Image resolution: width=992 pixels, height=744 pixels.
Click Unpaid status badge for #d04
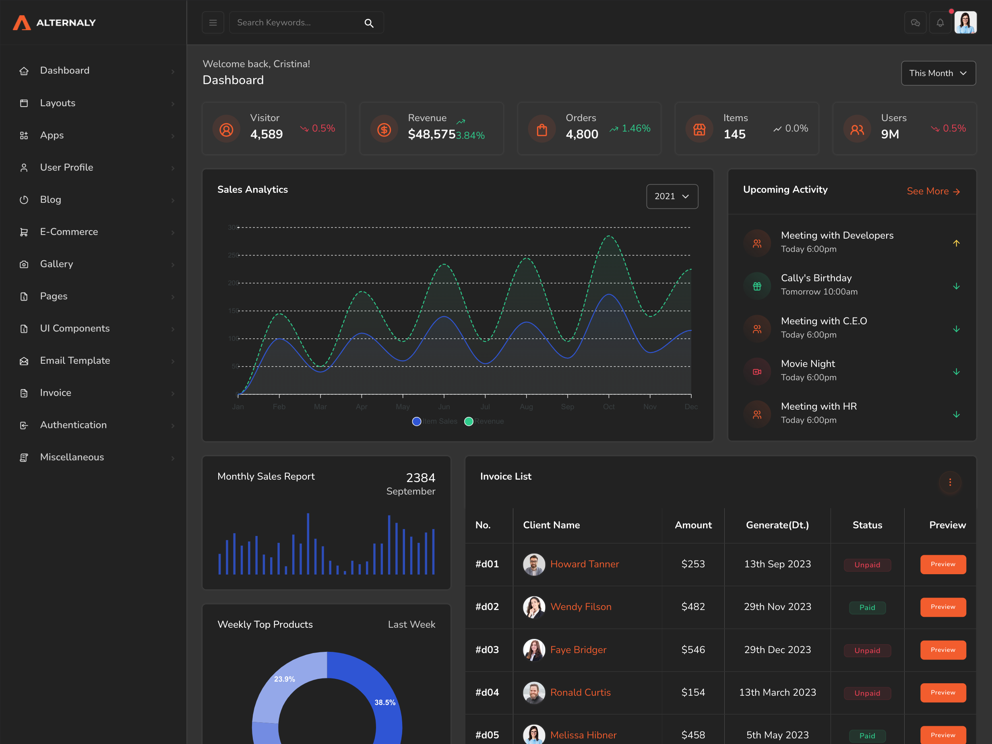[867, 693]
